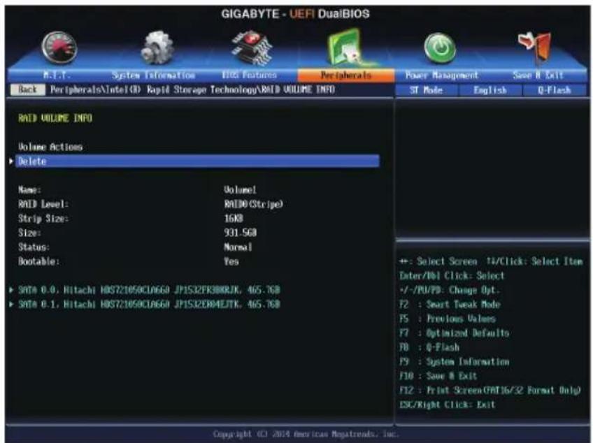This screenshot has width=593, height=443.
Task: Click the Volume1 name value
Action: [240, 190]
